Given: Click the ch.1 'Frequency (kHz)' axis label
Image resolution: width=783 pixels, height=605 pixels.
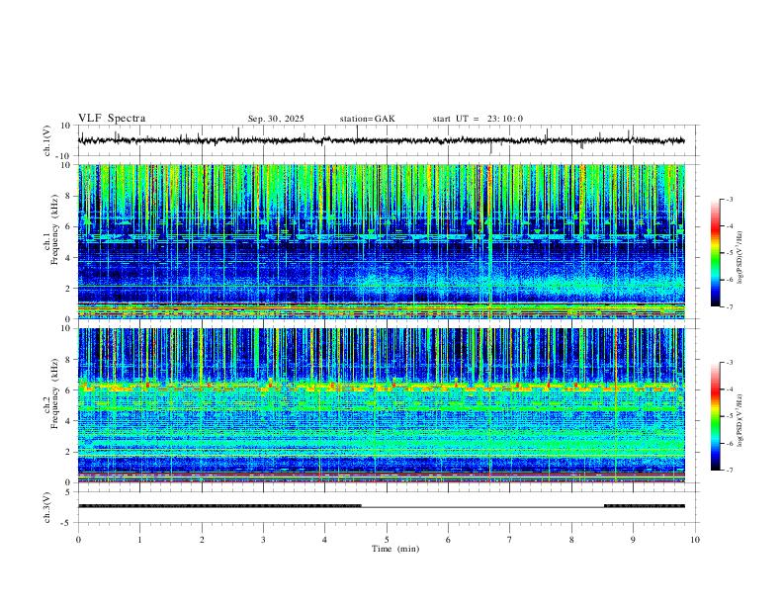Looking at the screenshot, I should pos(54,230).
